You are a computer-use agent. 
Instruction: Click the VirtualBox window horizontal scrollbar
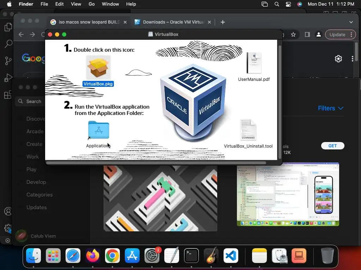click(x=156, y=162)
